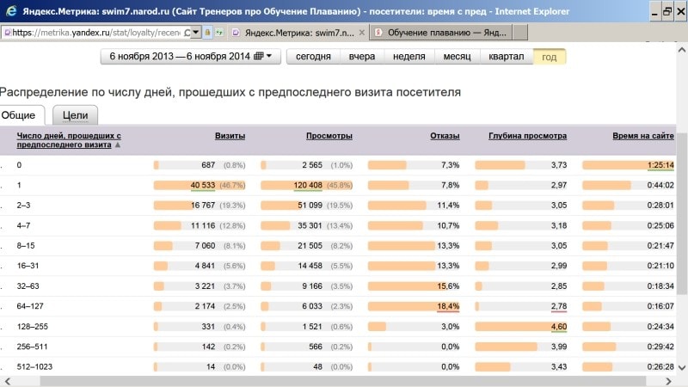Click the horizontal scrollbar left arrow
The width and height of the screenshot is (688, 387).
(8, 381)
